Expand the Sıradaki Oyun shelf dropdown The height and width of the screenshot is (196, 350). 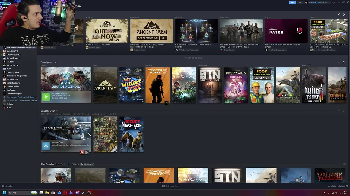[57, 111]
